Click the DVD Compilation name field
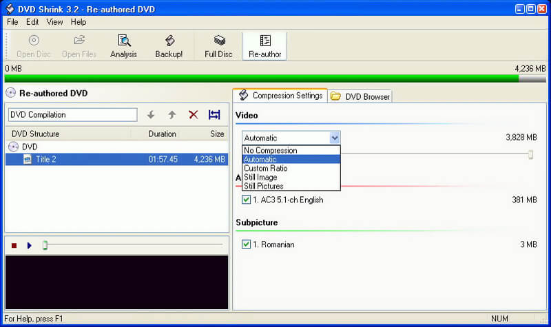The width and height of the screenshot is (551, 327). tap(72, 115)
